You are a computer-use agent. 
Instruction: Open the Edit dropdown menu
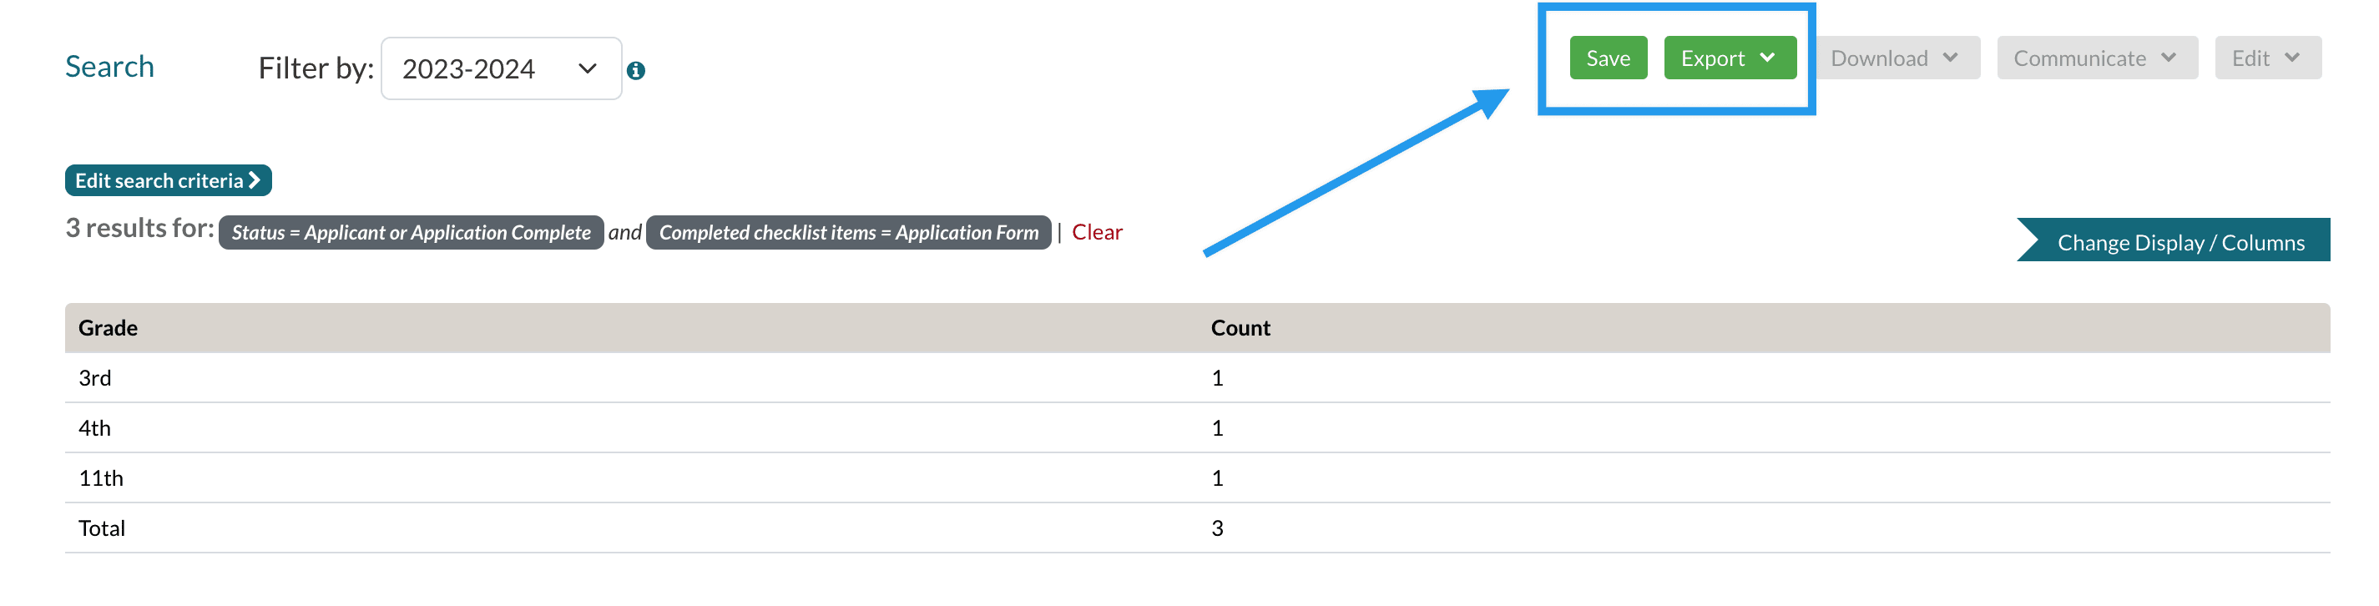click(2266, 58)
